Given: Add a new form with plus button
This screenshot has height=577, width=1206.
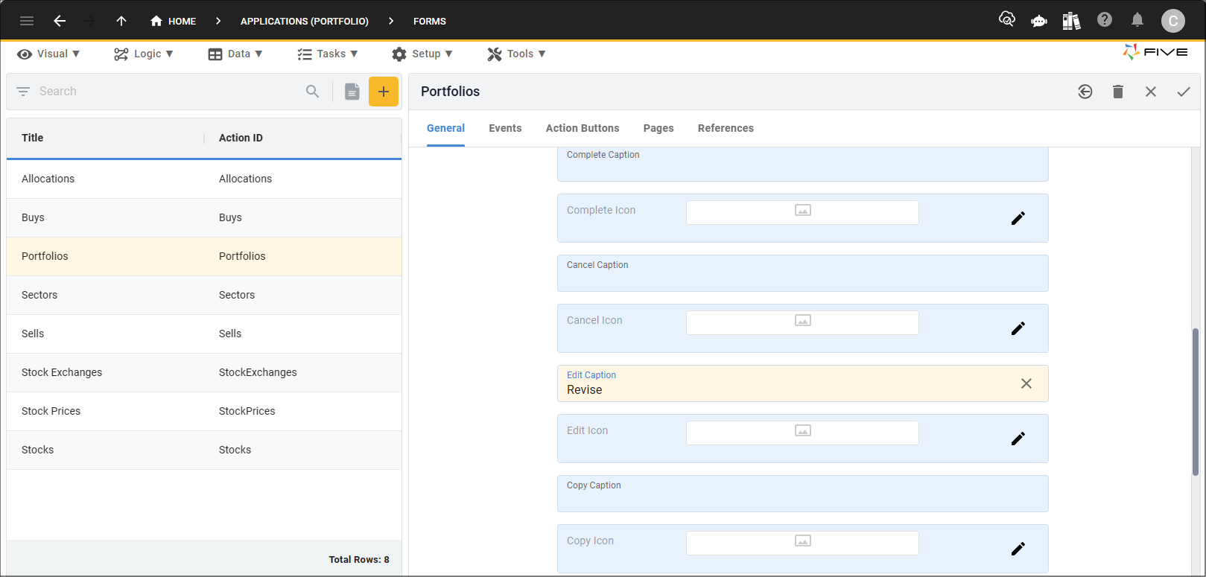Looking at the screenshot, I should point(384,92).
